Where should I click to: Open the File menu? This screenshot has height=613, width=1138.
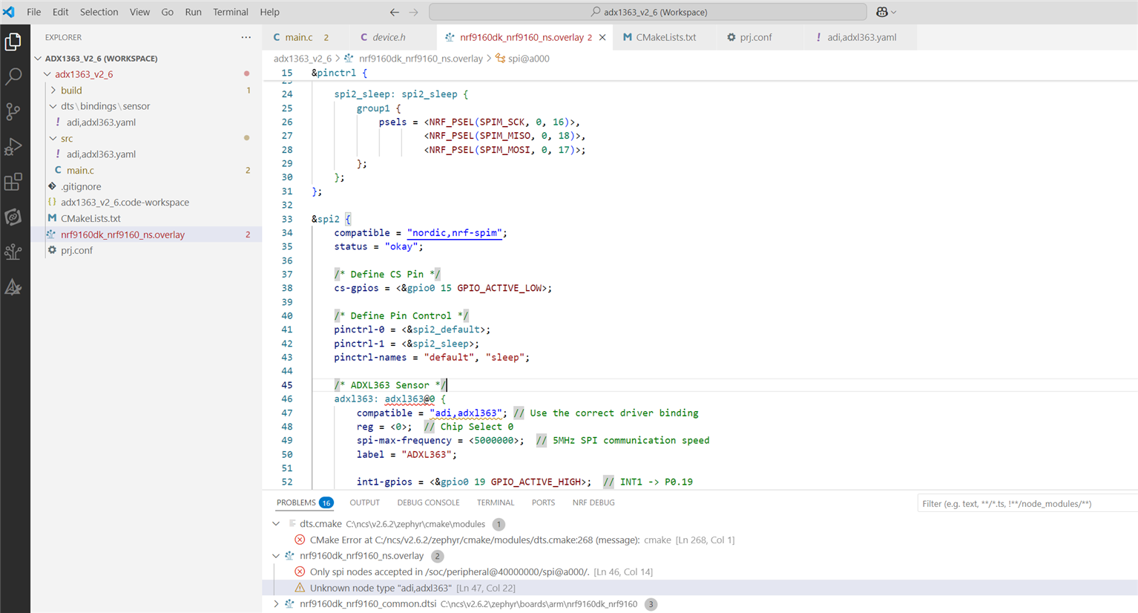click(34, 12)
